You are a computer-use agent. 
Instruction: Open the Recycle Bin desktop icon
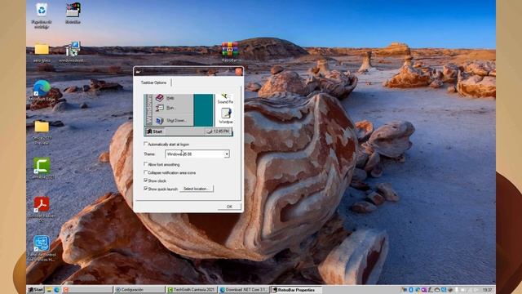[42, 15]
